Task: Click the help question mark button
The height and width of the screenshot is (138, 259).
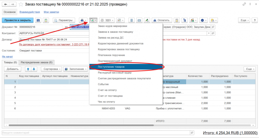Action: pyautogui.click(x=254, y=20)
